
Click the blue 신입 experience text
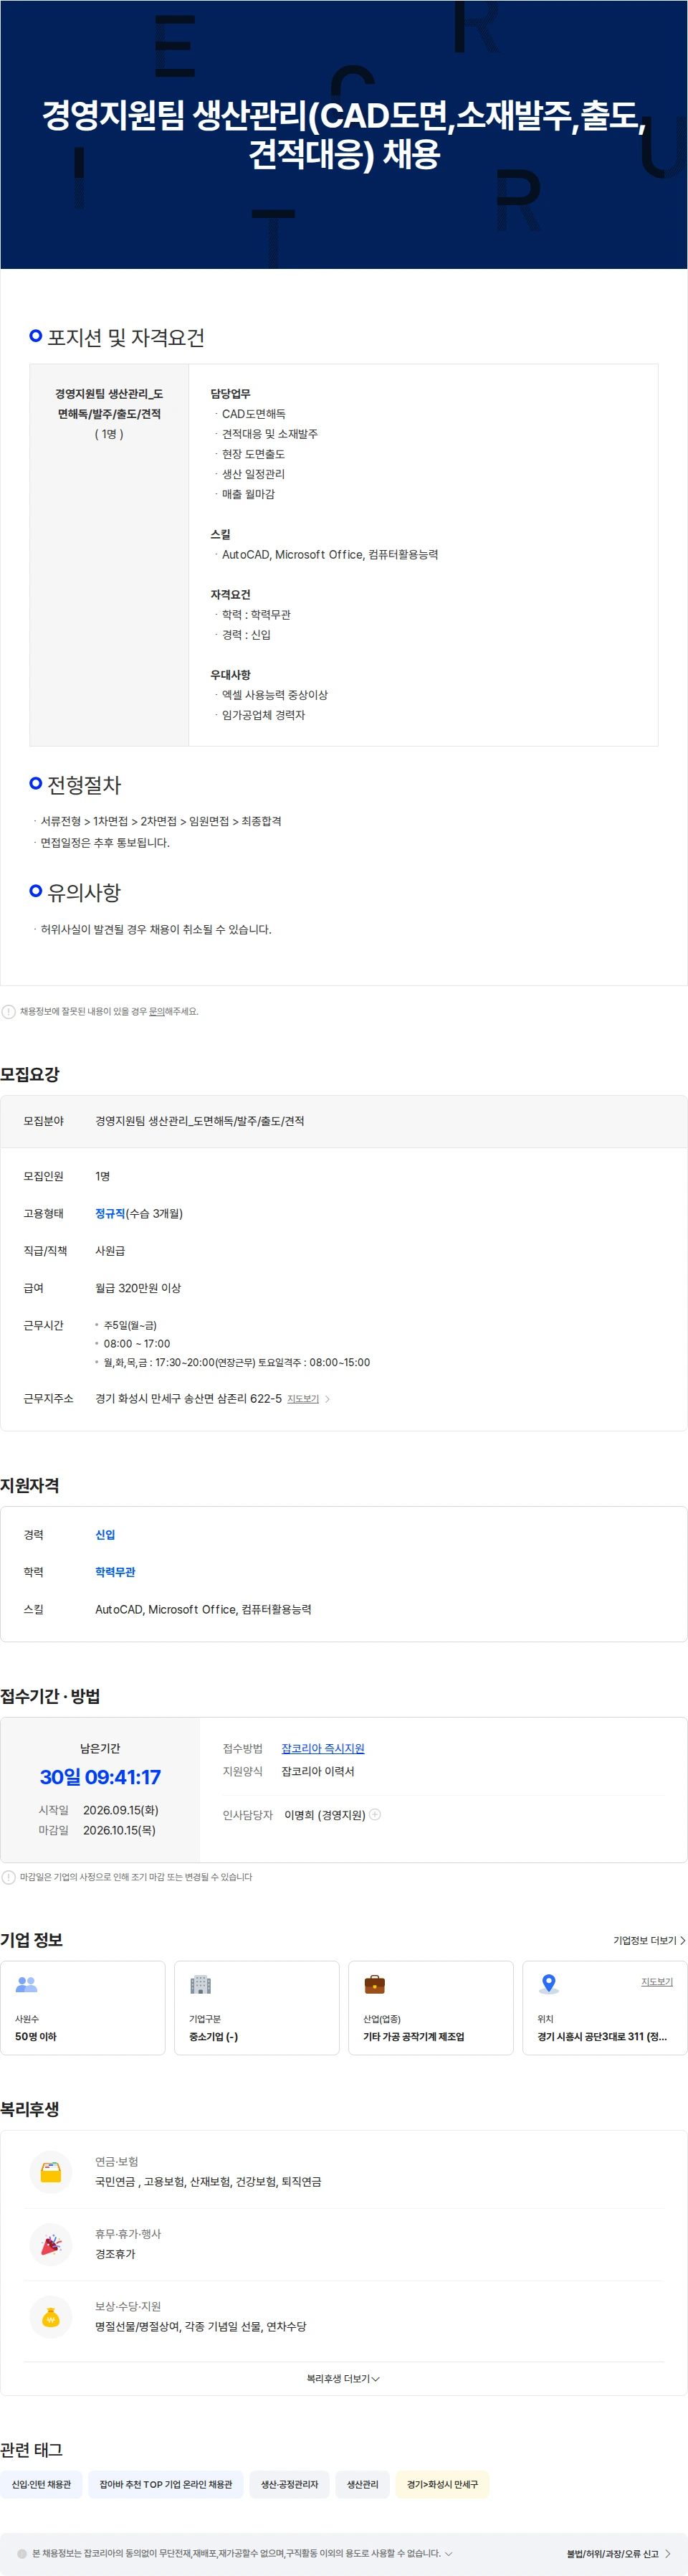pos(105,1534)
